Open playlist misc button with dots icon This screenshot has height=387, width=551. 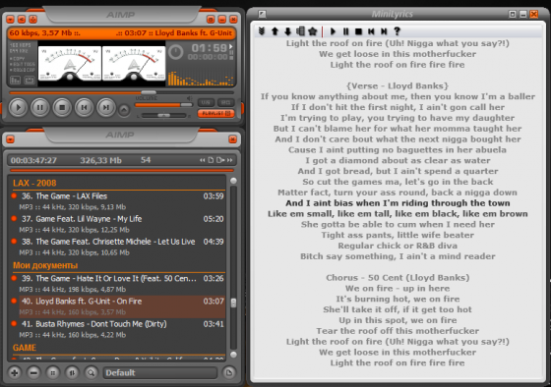click(53, 372)
